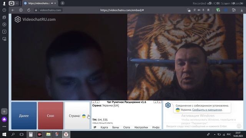Open the taskbar clock and date

coord(238,135)
